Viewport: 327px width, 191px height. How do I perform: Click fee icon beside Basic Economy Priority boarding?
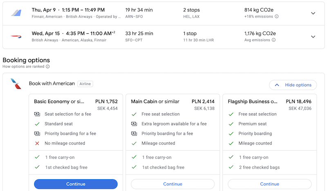(37, 134)
